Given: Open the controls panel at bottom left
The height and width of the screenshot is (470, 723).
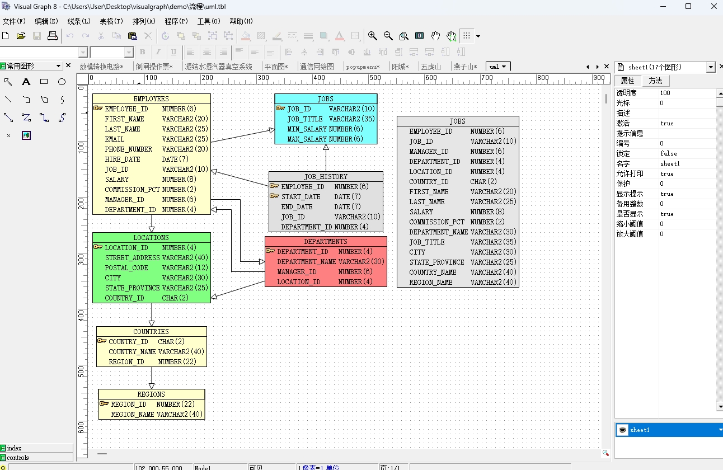Looking at the screenshot, I should click(x=36, y=458).
